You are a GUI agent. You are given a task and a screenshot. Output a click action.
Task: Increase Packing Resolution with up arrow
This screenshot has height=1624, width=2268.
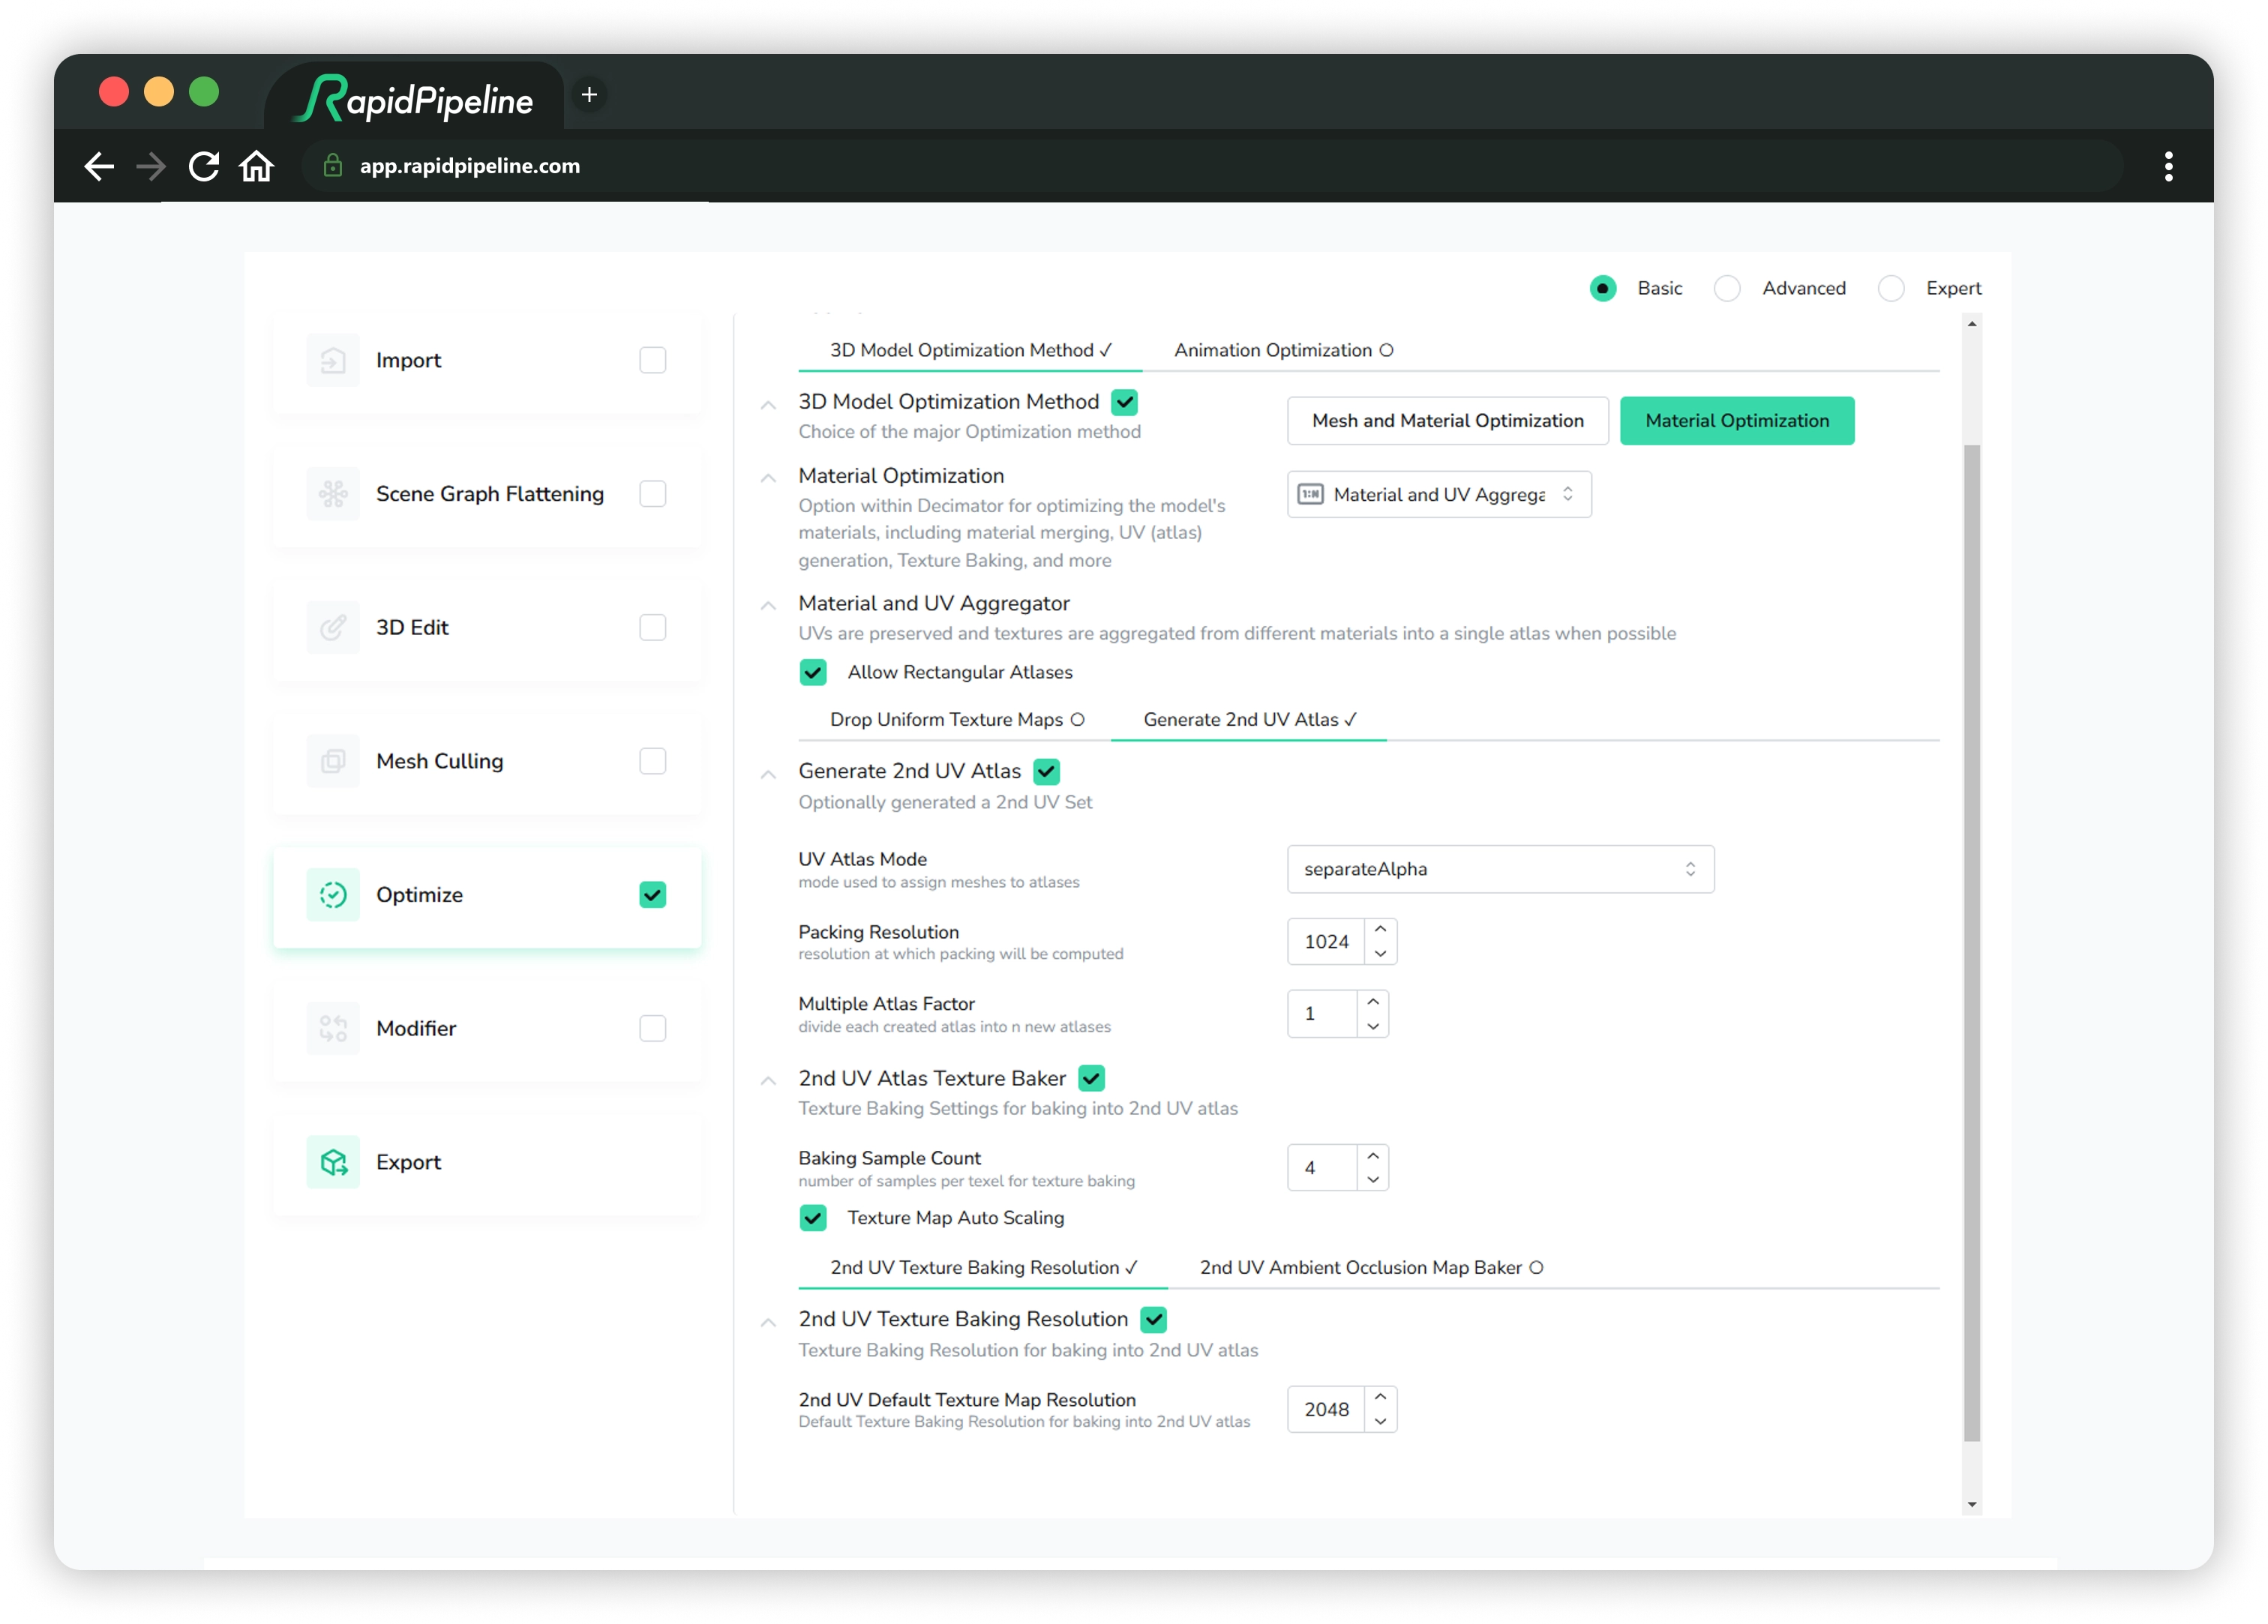(1381, 930)
